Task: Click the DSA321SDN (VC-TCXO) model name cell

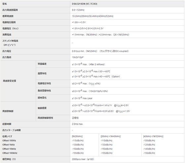Action: coord(127,4)
